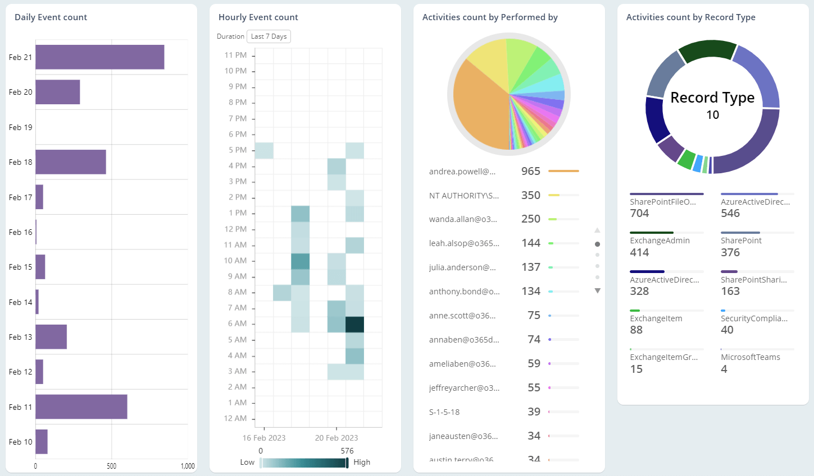Open the "Last 7 Days" duration selector
The image size is (814, 476).
tap(269, 36)
